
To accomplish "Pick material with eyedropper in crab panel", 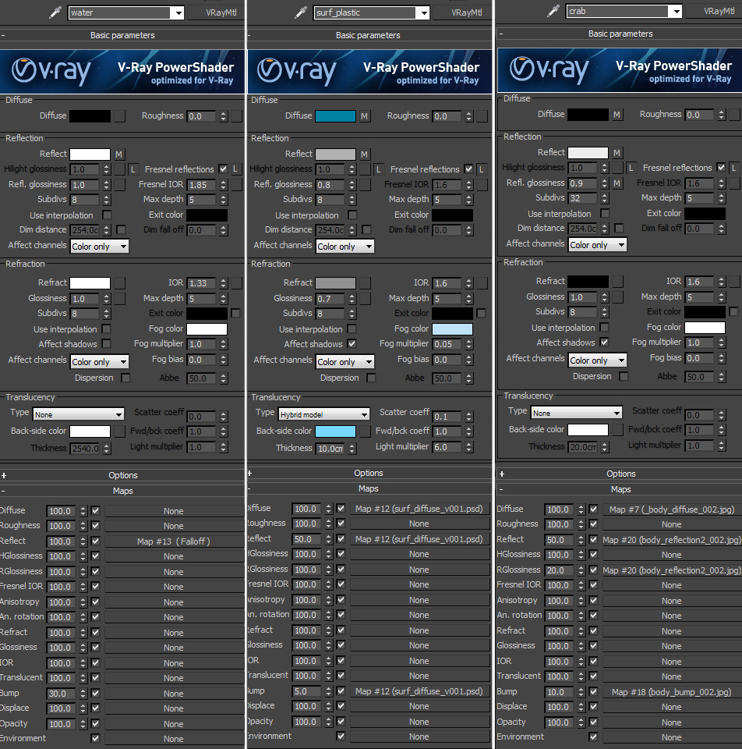I will [553, 11].
